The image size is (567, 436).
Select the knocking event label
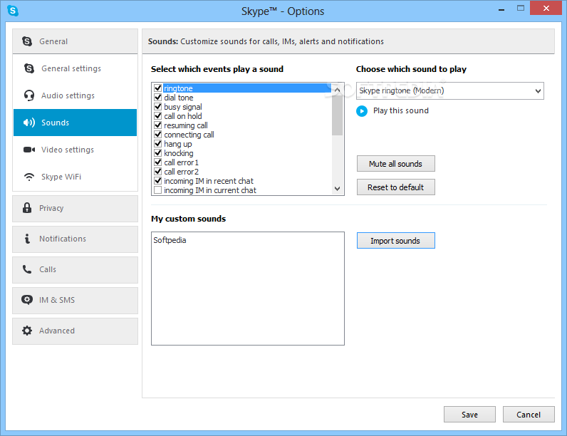pos(179,153)
